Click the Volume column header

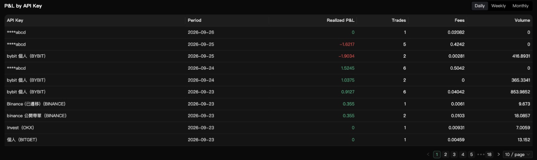pyautogui.click(x=500, y=20)
